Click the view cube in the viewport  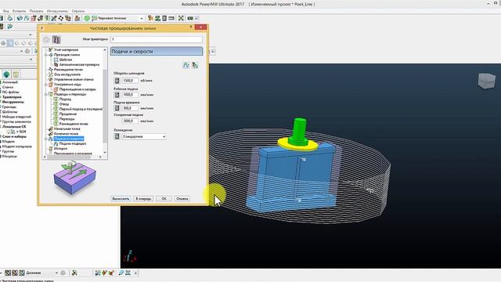point(487,81)
